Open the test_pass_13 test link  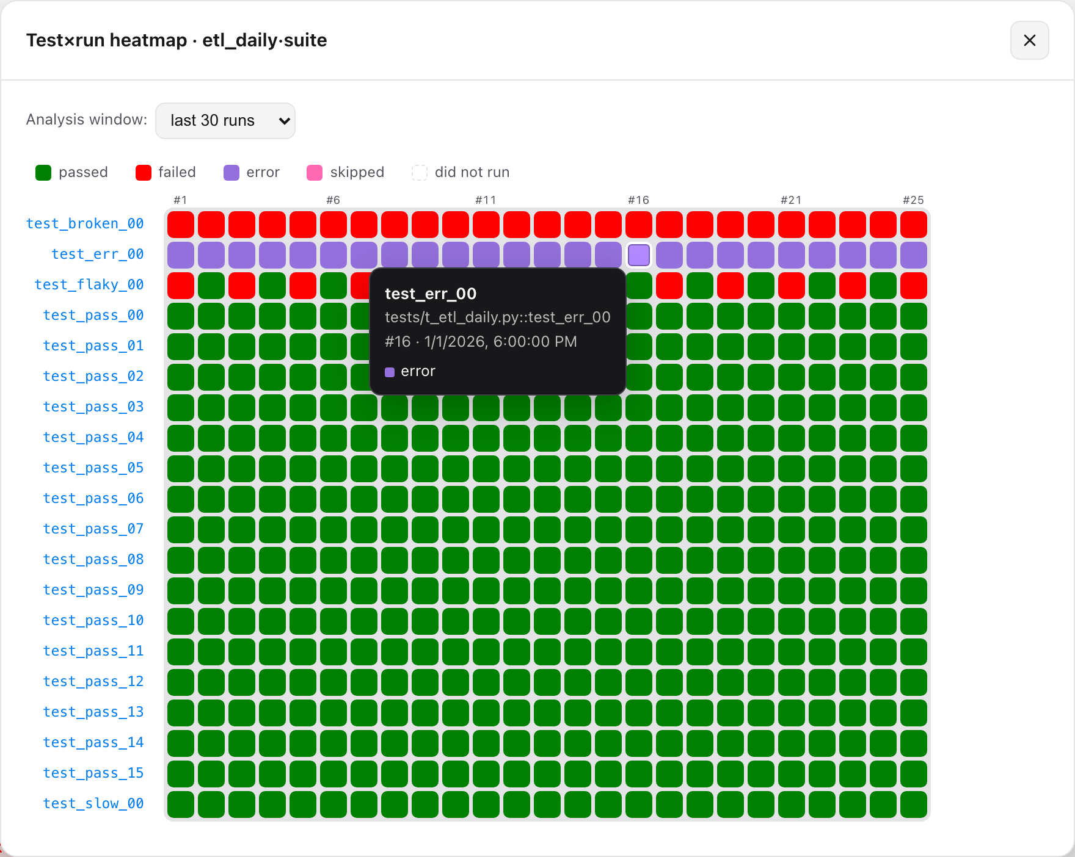coord(93,712)
